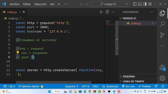Toggle the secondary side bar layout icon
The height and width of the screenshot is (94, 168).
(145, 4)
